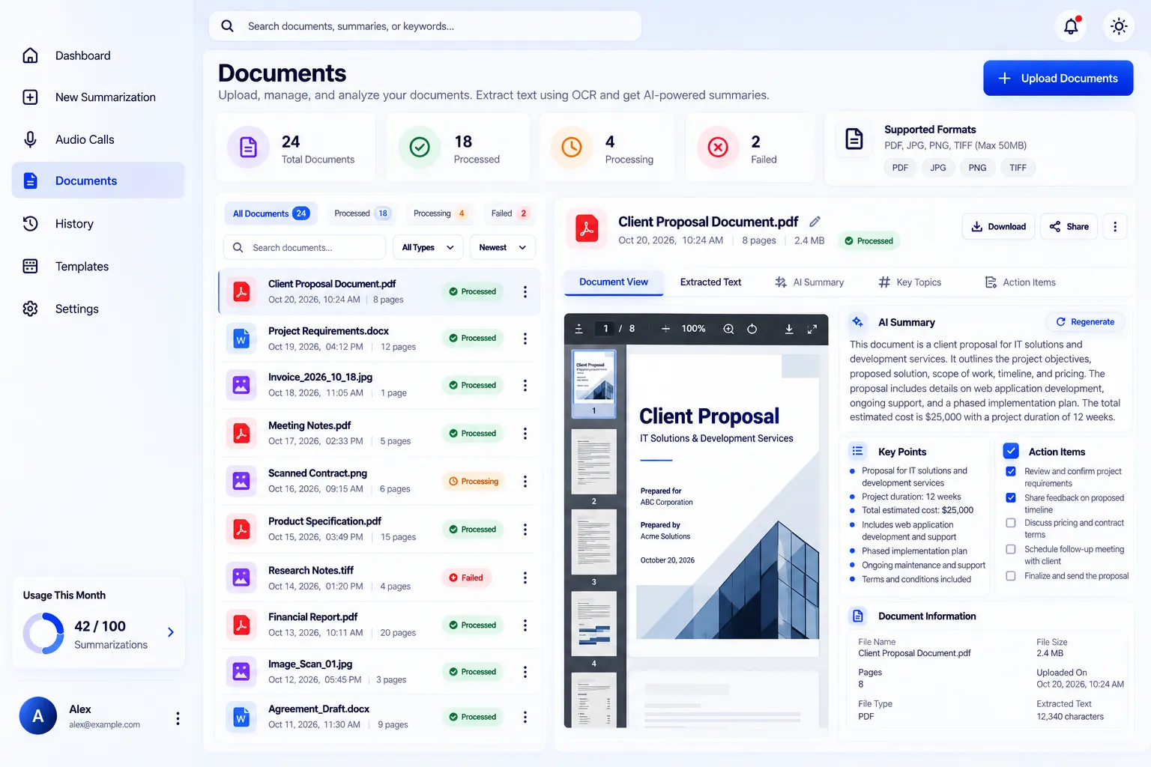Click the AI Summary sparkle icon
The height and width of the screenshot is (767, 1151).
click(x=858, y=322)
